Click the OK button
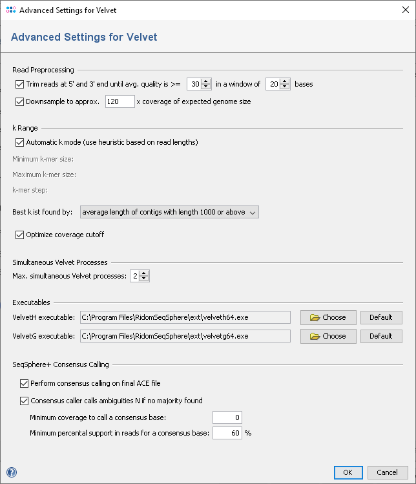Viewport: 416px width, 484px height. (348, 472)
